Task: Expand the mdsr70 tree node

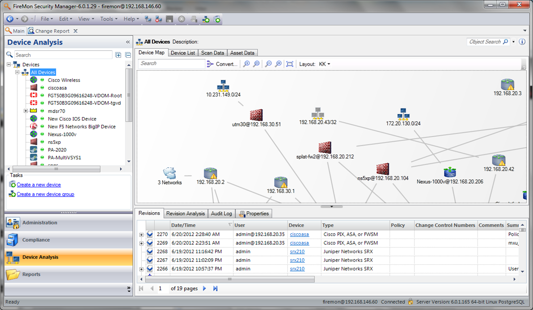Action: coord(26,111)
